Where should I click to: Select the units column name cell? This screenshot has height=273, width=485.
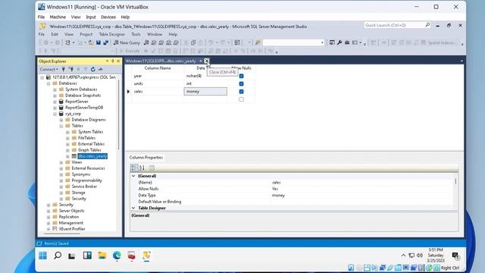click(158, 83)
